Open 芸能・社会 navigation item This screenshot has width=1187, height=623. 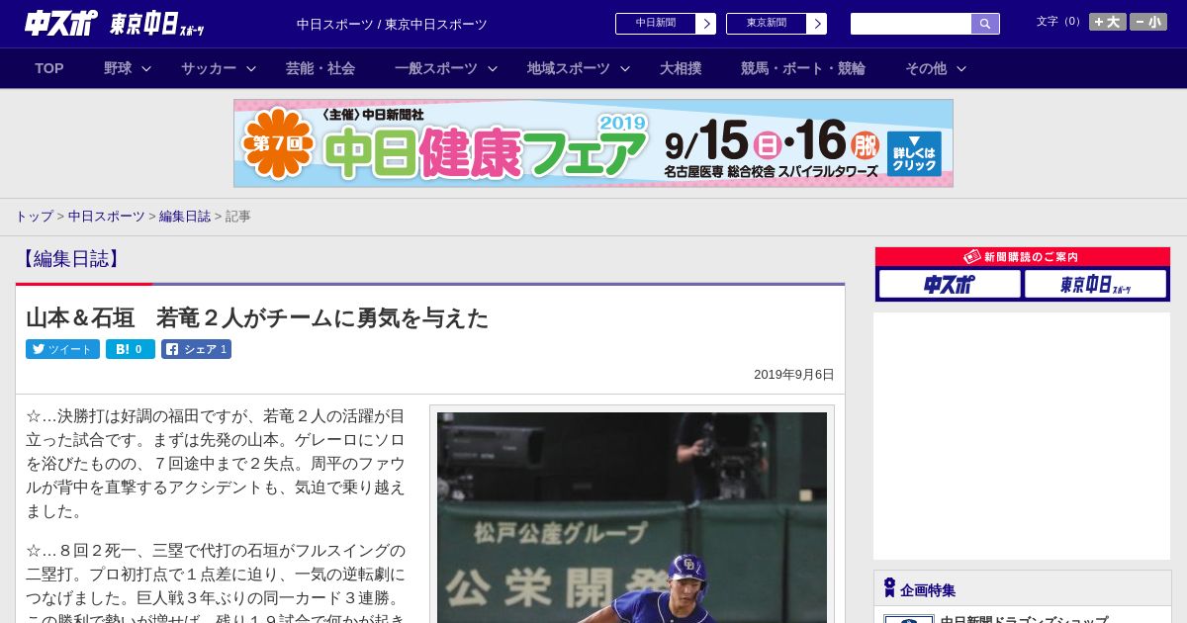pos(320,68)
